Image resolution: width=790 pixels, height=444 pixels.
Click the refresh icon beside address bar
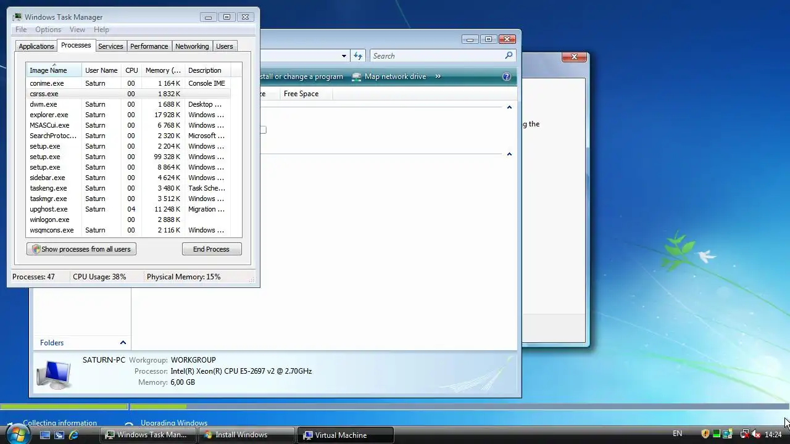pyautogui.click(x=358, y=55)
